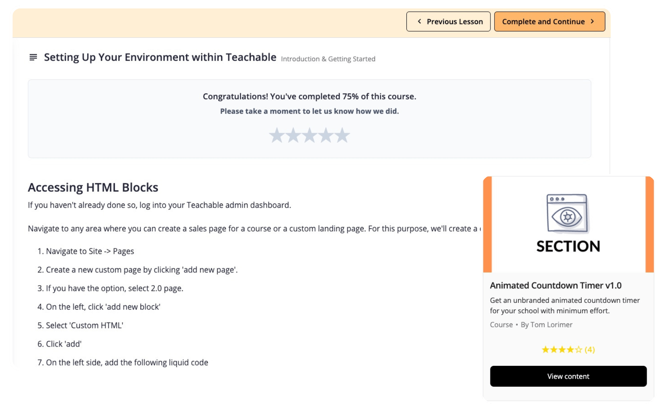
Task: Open the Setting Up Your Environment lesson title
Action: point(160,57)
